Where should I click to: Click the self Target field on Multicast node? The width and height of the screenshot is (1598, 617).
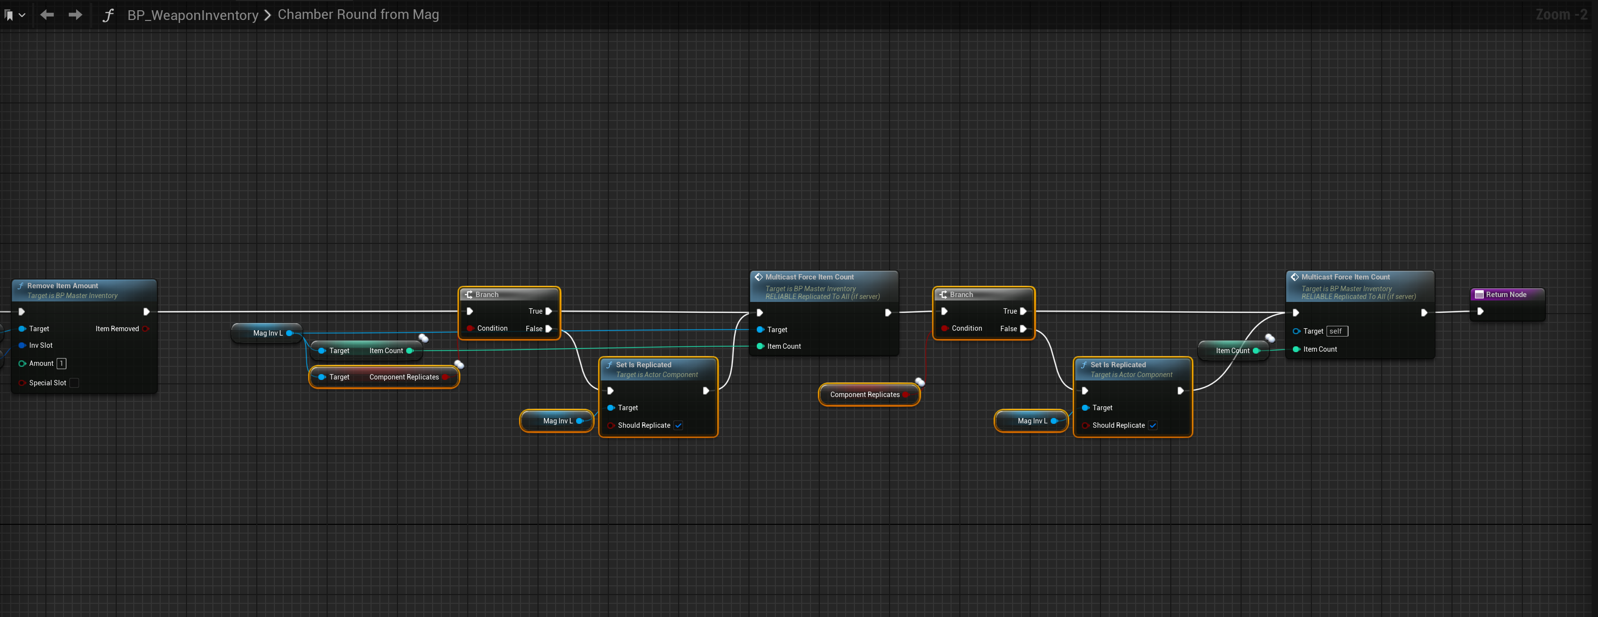(1336, 331)
